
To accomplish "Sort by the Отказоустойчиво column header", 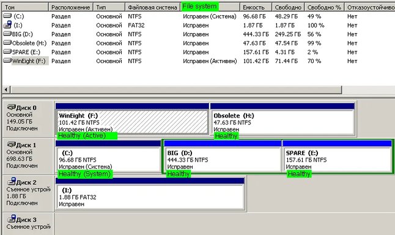I will pyautogui.click(x=370, y=7).
